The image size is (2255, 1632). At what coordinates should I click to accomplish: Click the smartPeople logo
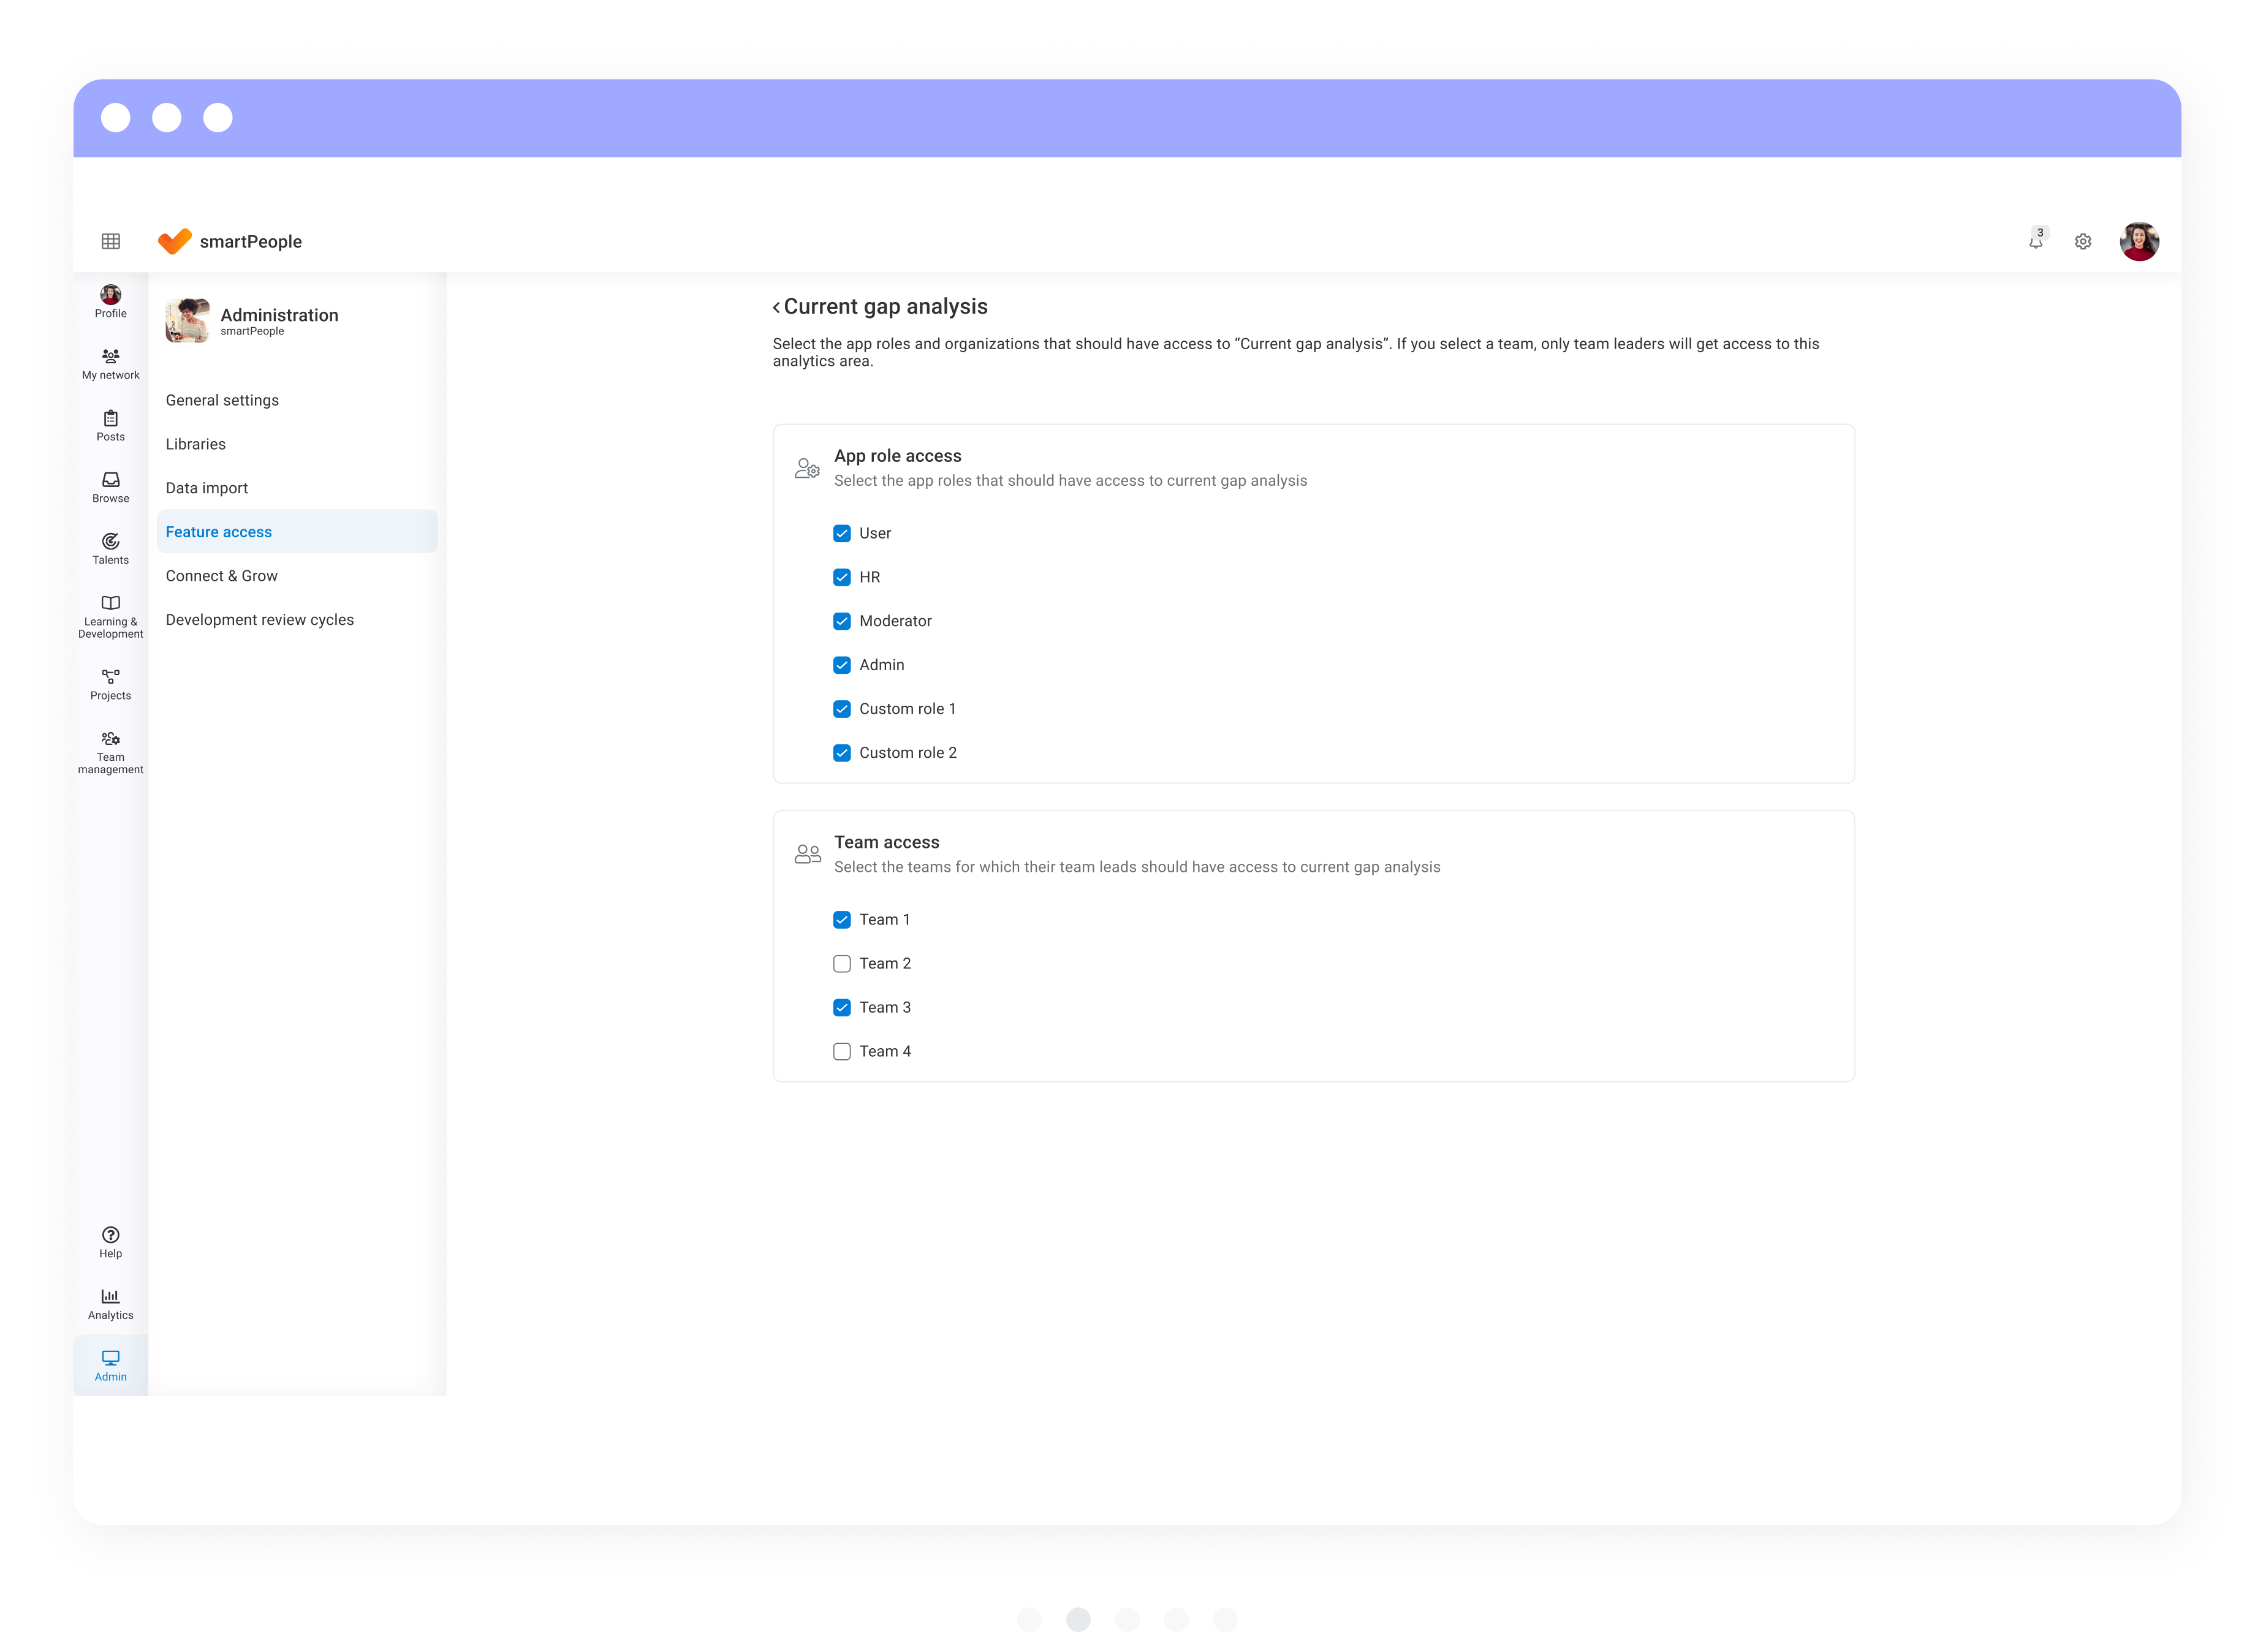click(230, 241)
